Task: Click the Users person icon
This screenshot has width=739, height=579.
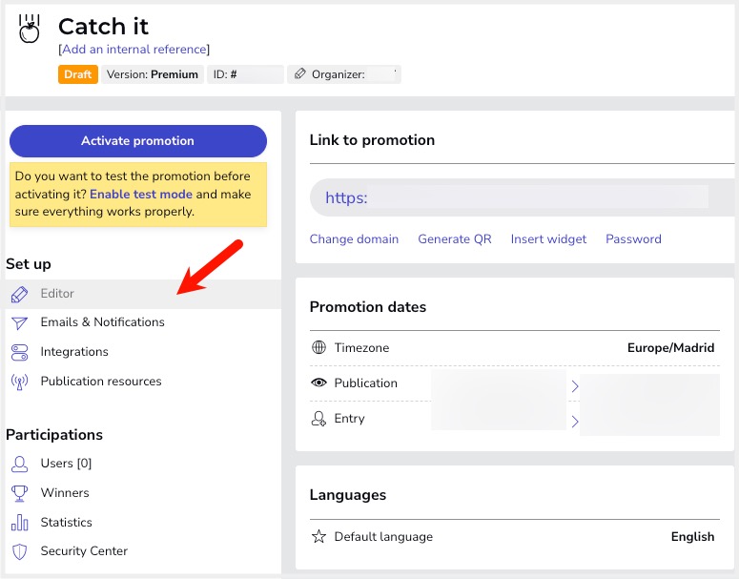Action: click(19, 464)
